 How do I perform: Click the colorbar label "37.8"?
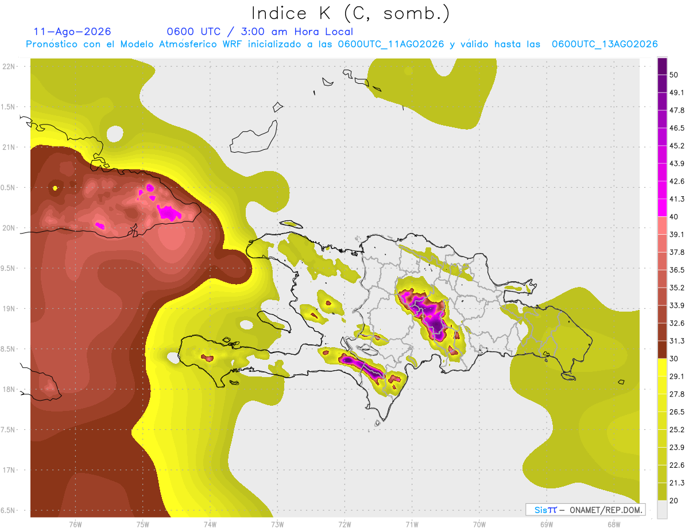(677, 252)
